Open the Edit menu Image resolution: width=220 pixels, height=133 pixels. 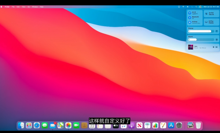(18, 7)
